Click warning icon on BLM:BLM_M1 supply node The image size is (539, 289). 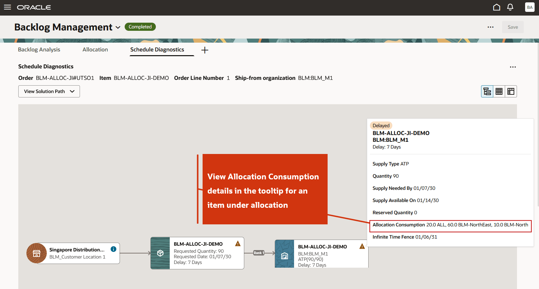(x=362, y=246)
